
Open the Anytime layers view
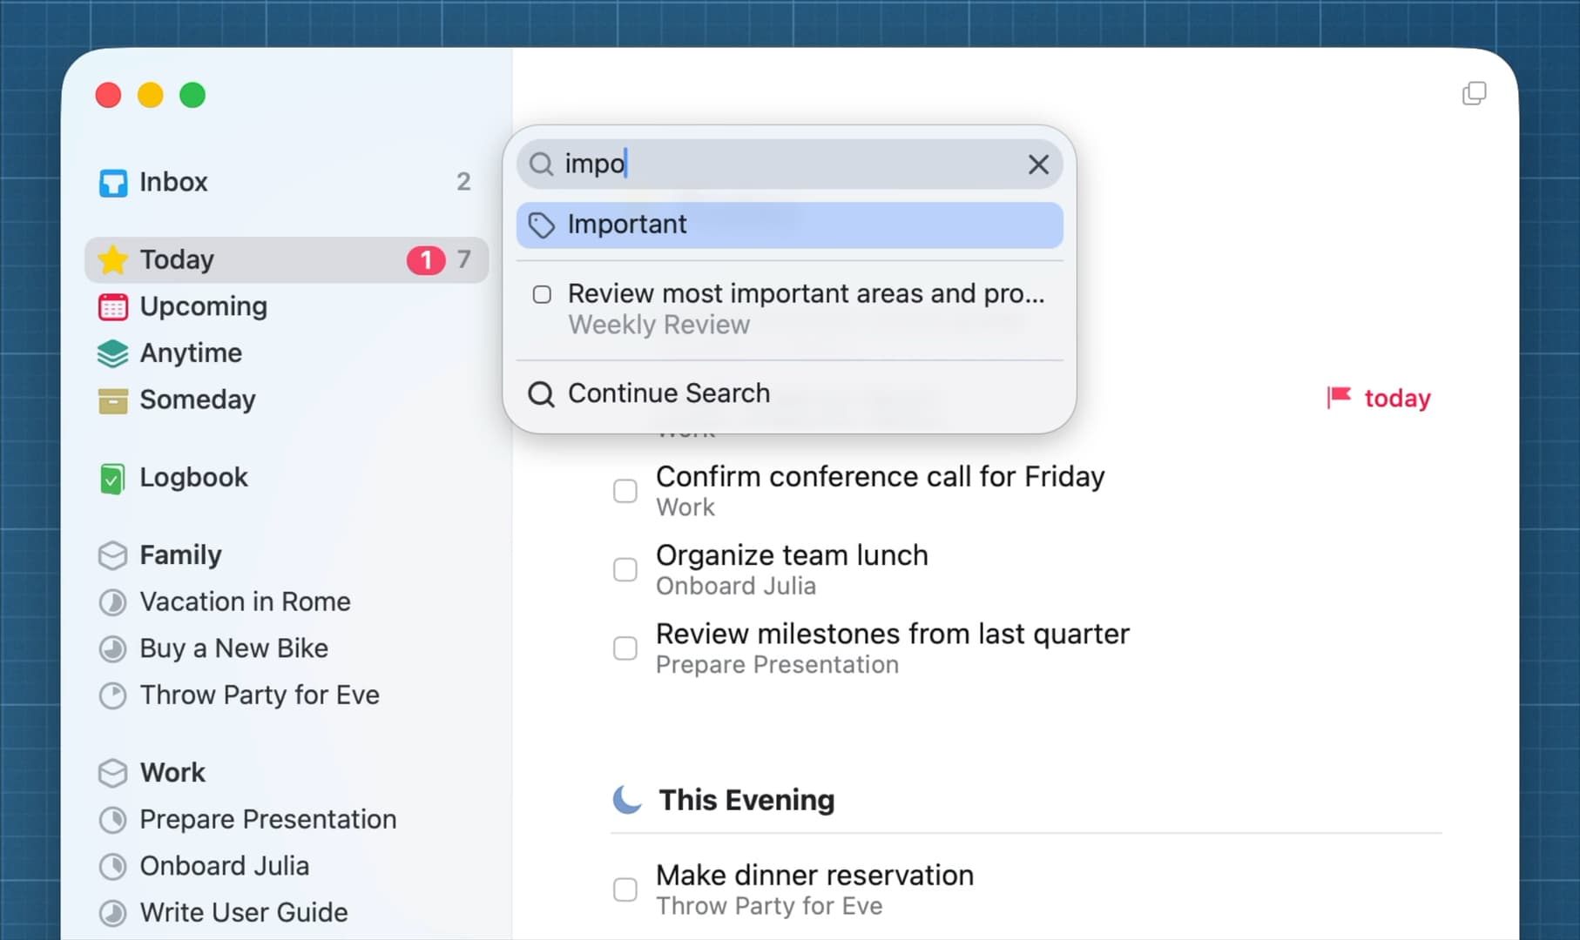tap(113, 353)
